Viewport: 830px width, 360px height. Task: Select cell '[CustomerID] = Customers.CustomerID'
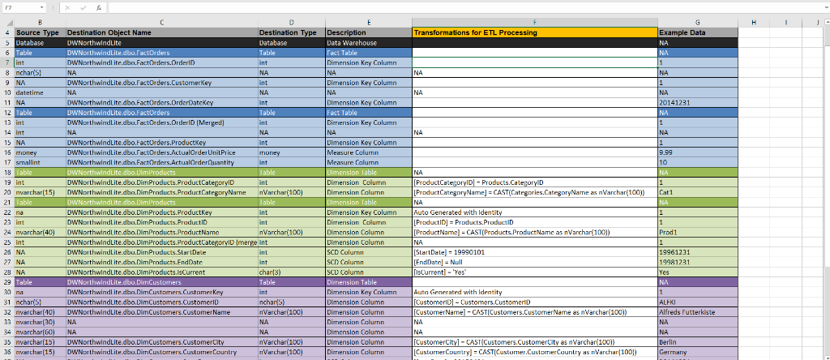[x=535, y=302]
